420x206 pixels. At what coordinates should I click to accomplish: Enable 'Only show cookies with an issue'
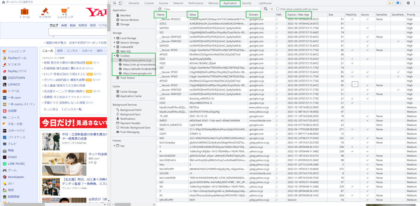(278, 9)
